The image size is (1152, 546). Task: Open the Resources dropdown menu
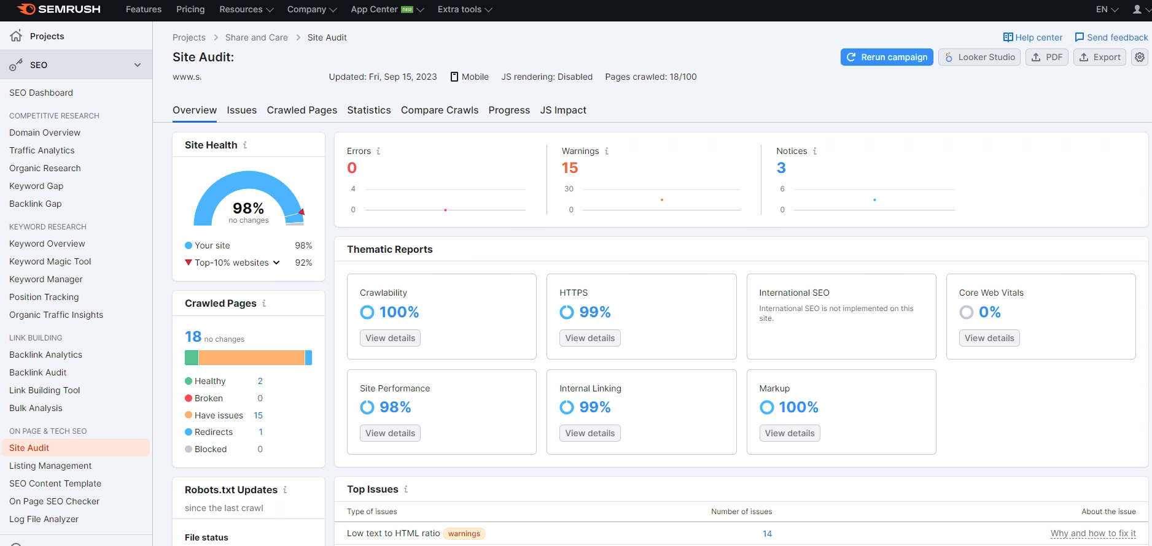(x=246, y=9)
